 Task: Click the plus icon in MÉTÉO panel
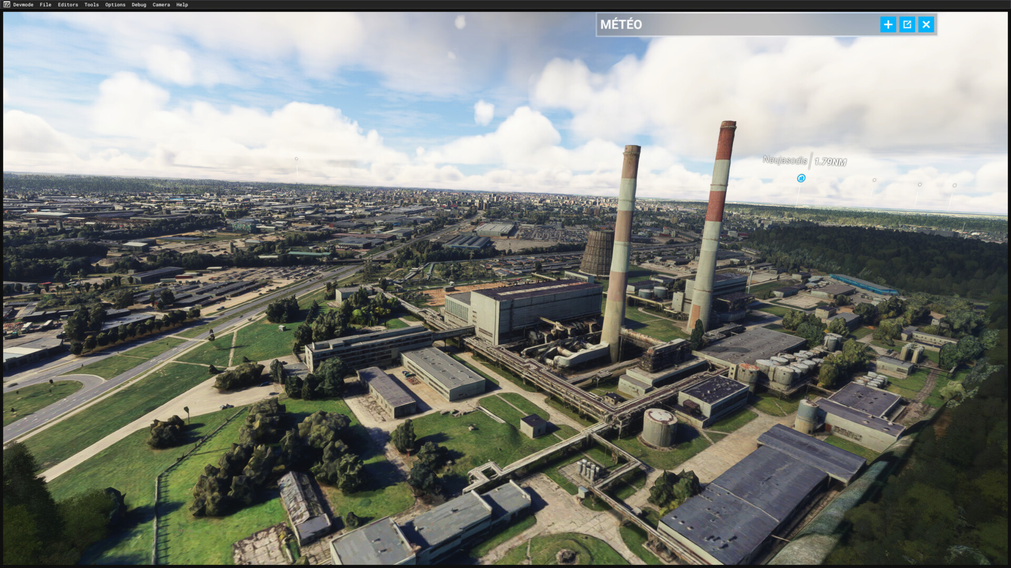point(888,25)
